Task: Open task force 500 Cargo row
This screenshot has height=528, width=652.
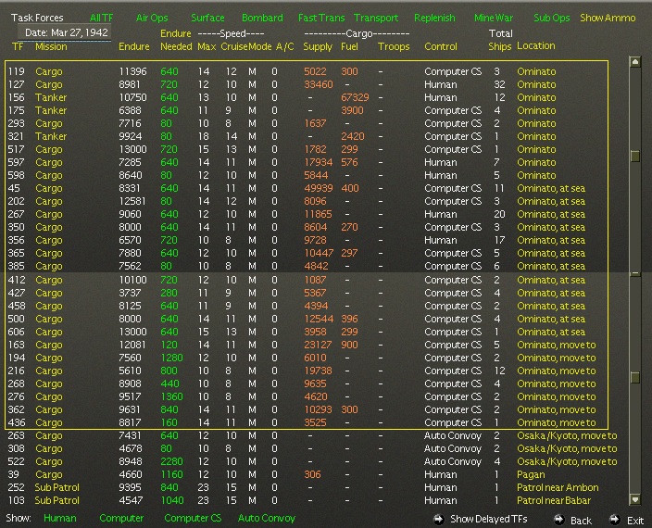Action: tap(307, 319)
